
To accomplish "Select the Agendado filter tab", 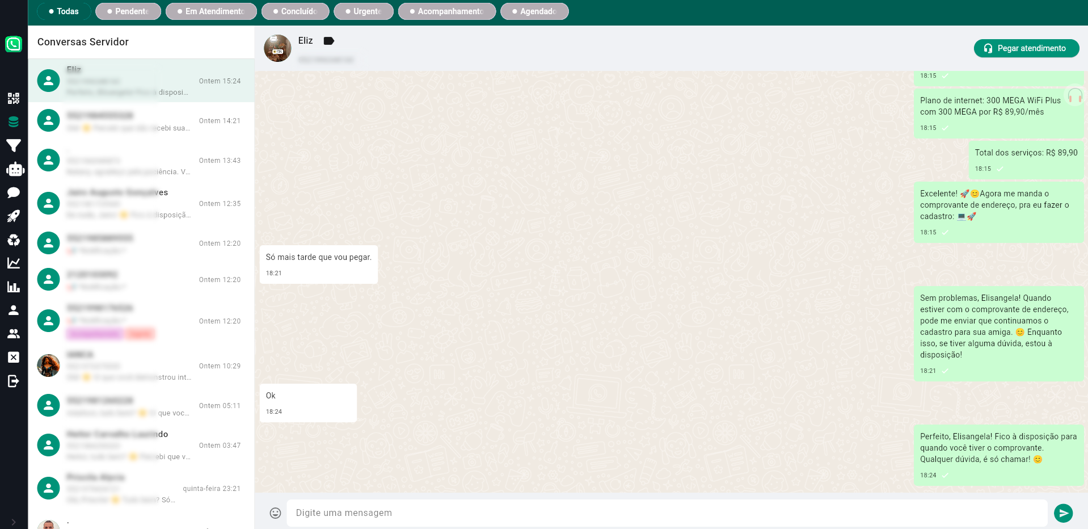I will [534, 11].
